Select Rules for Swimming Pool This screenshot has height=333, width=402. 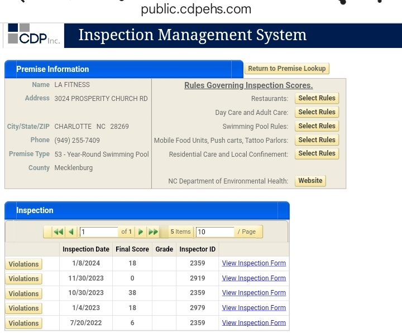[317, 126]
